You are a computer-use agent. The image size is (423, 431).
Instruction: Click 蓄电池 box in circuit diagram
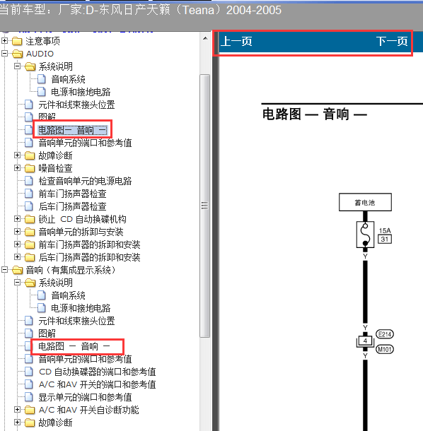[365, 202]
